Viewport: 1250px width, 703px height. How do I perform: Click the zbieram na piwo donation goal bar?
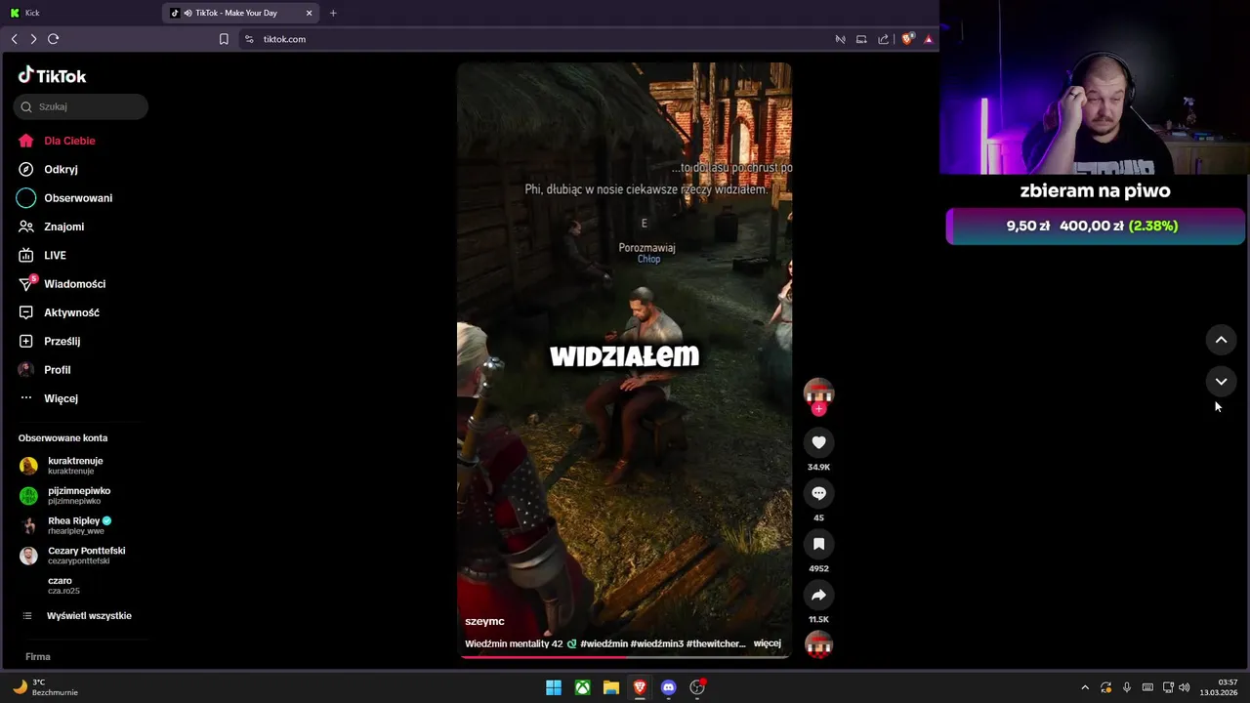[x=1095, y=226]
